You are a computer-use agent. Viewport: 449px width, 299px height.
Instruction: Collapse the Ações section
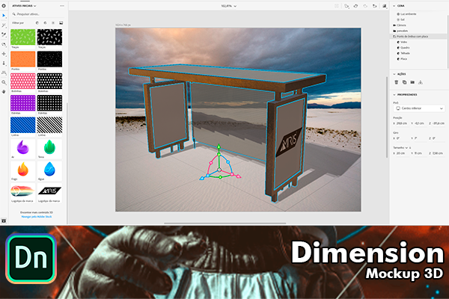(x=394, y=74)
